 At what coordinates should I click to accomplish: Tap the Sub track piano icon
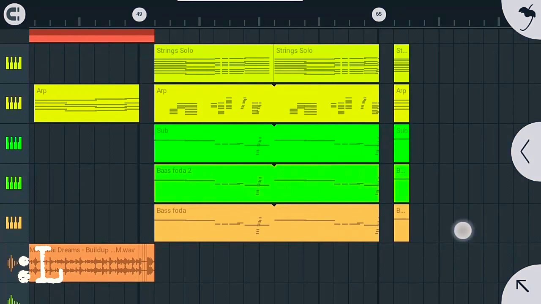(14, 143)
